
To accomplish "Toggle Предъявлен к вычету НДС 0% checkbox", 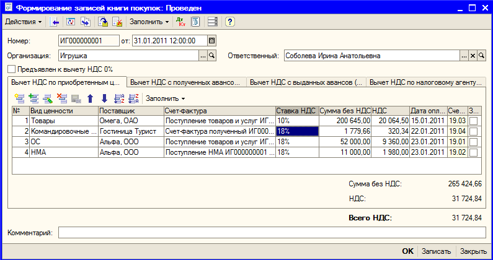I will point(12,69).
